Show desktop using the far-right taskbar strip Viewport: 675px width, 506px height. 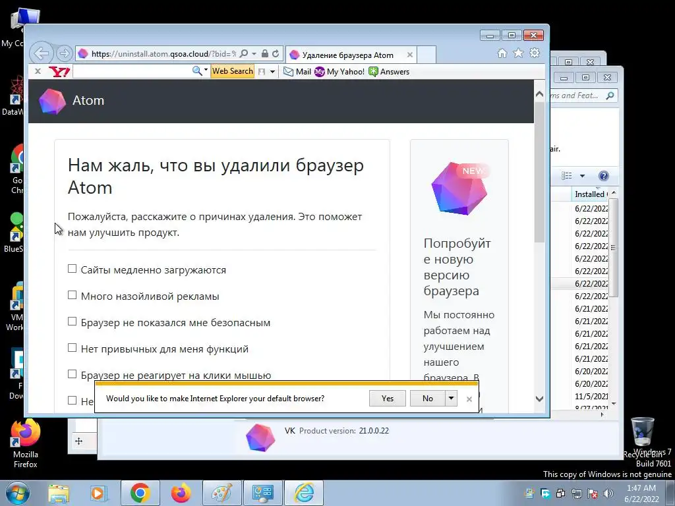(x=670, y=493)
